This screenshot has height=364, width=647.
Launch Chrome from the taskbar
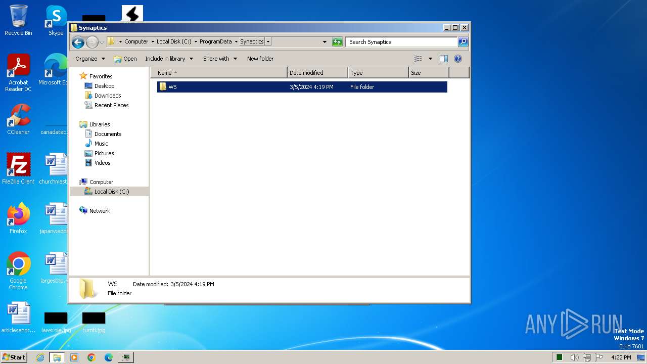pos(91,357)
